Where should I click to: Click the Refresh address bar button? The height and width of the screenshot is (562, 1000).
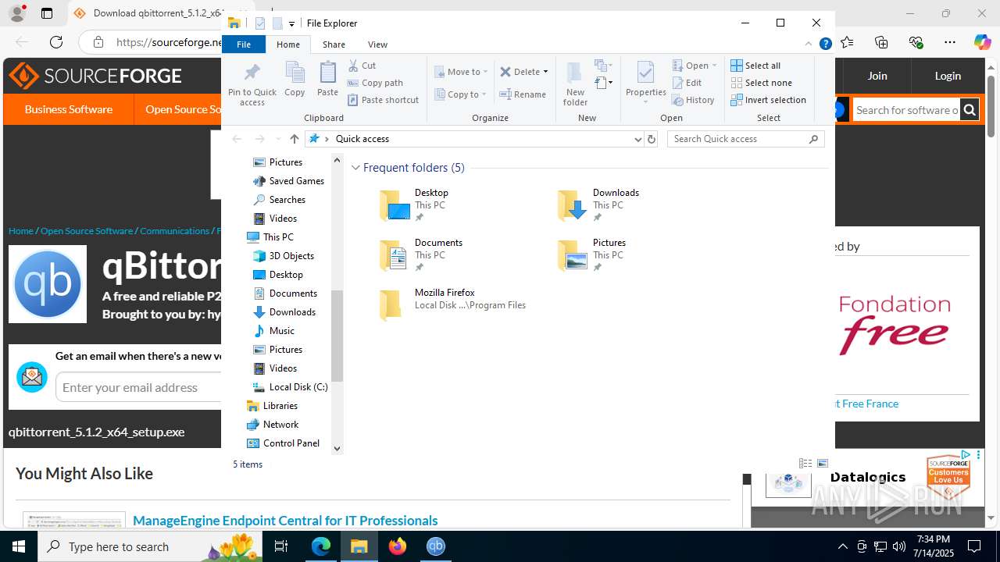pyautogui.click(x=652, y=139)
